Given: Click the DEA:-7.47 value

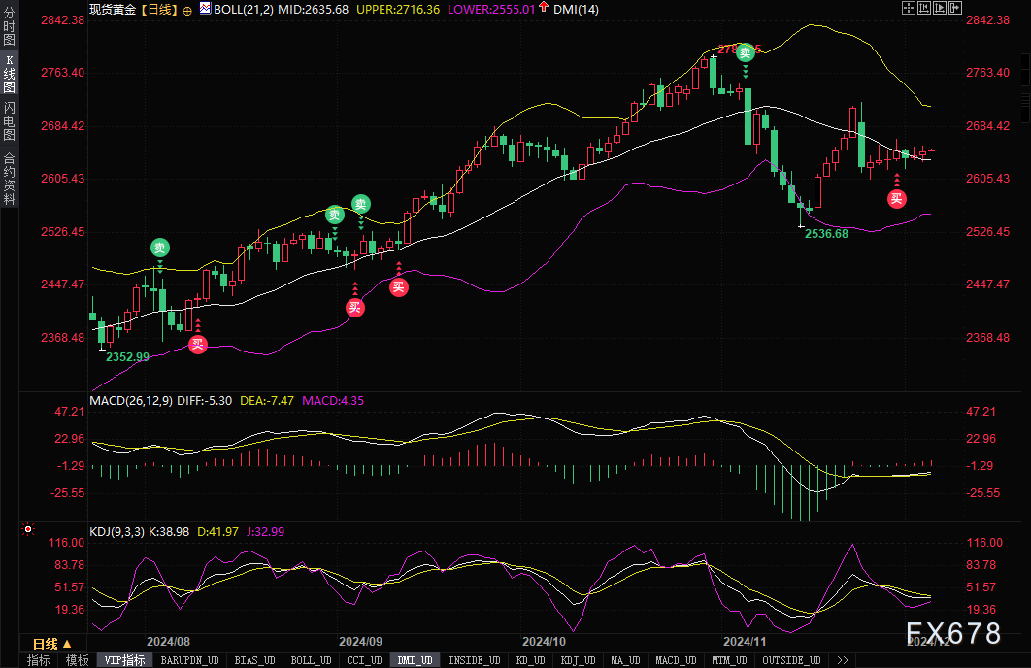Looking at the screenshot, I should (x=267, y=400).
